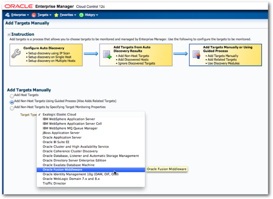Click the Targets bullseye icon
Screen dimensions: 273x199
click(x=34, y=15)
